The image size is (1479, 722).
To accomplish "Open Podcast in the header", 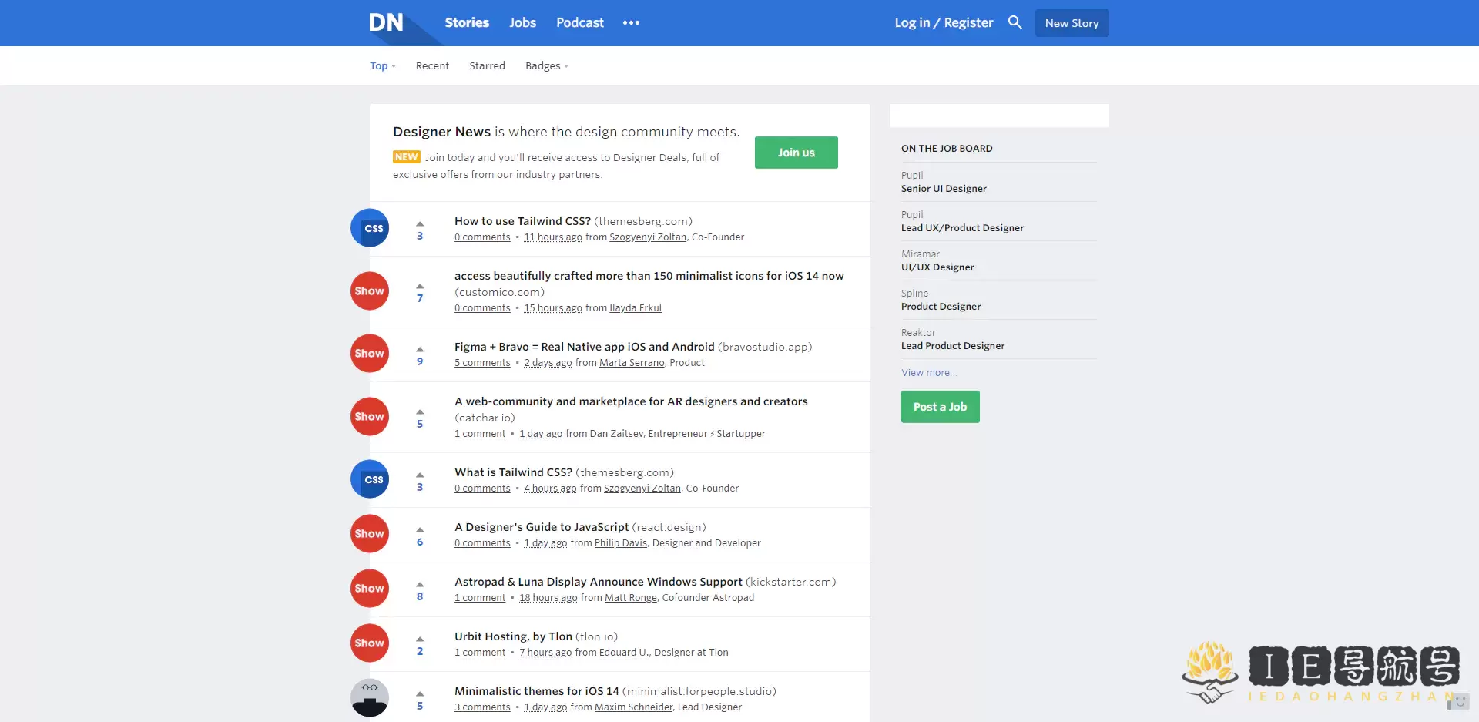I will point(580,22).
